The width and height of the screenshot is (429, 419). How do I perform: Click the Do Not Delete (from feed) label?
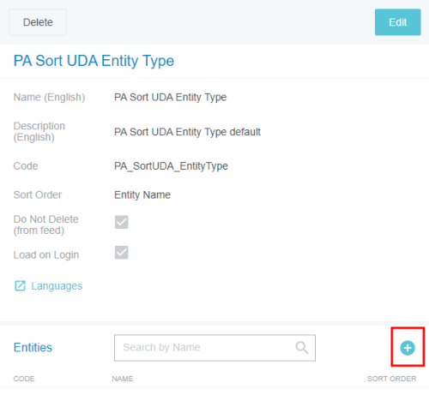(x=45, y=224)
